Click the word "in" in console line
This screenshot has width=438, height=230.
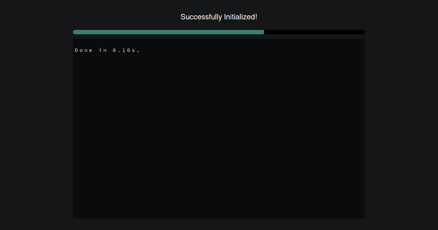[x=103, y=50]
